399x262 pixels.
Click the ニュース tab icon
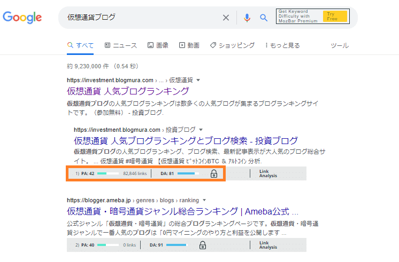pos(108,45)
